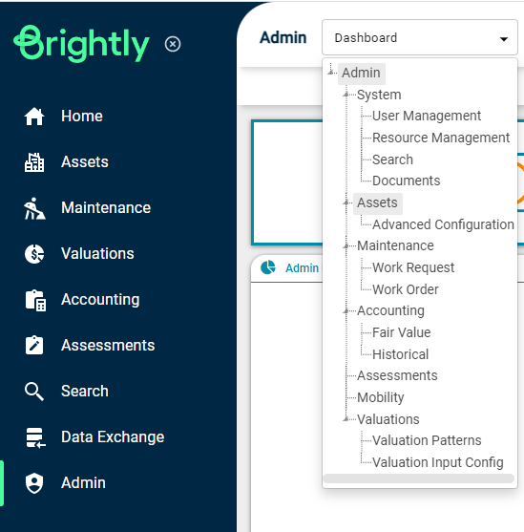Choose Work Order from dropdown tree
Screen dimensions: 524x532
pyautogui.click(x=406, y=289)
